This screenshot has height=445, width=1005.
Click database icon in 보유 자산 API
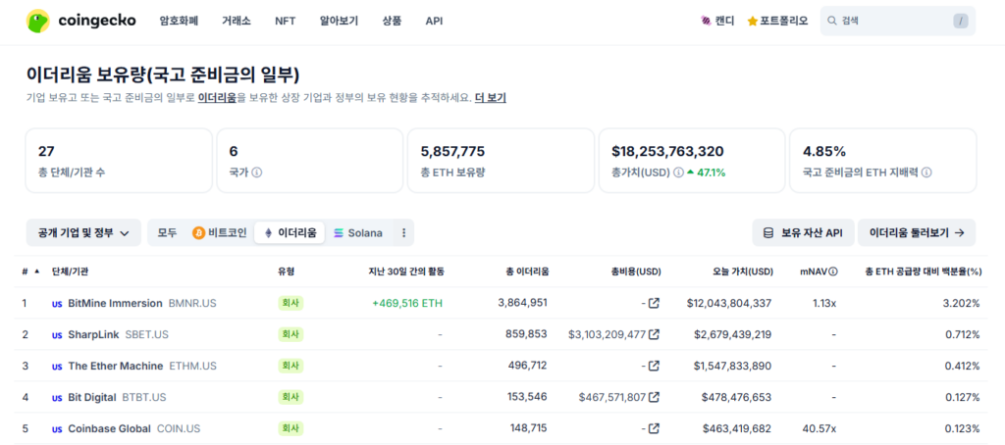point(767,233)
